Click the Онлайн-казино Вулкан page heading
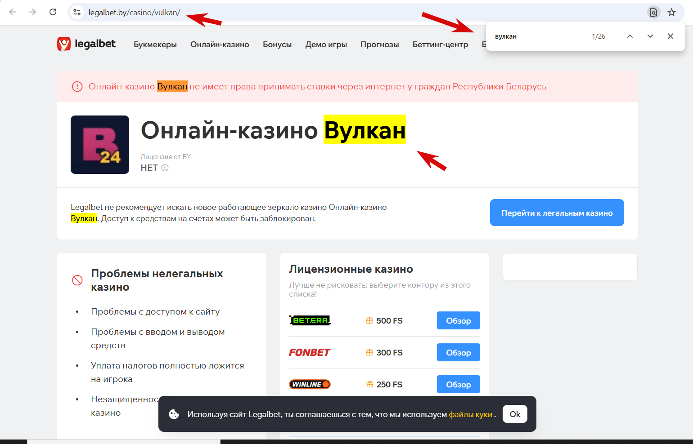 (x=273, y=130)
